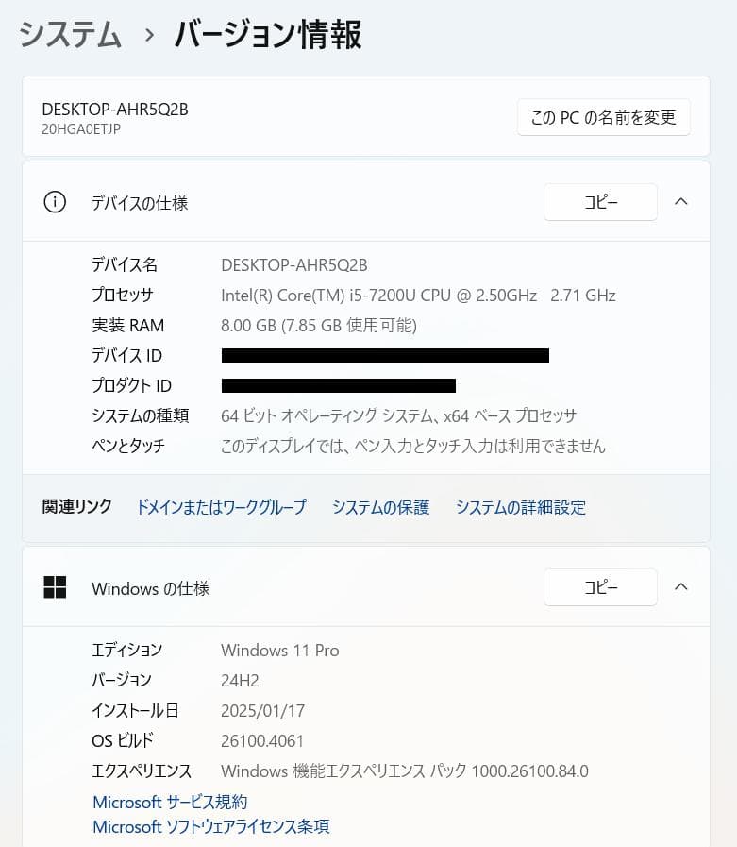Click the 実装 RAM row label
The height and width of the screenshot is (847, 737).
[x=128, y=325]
